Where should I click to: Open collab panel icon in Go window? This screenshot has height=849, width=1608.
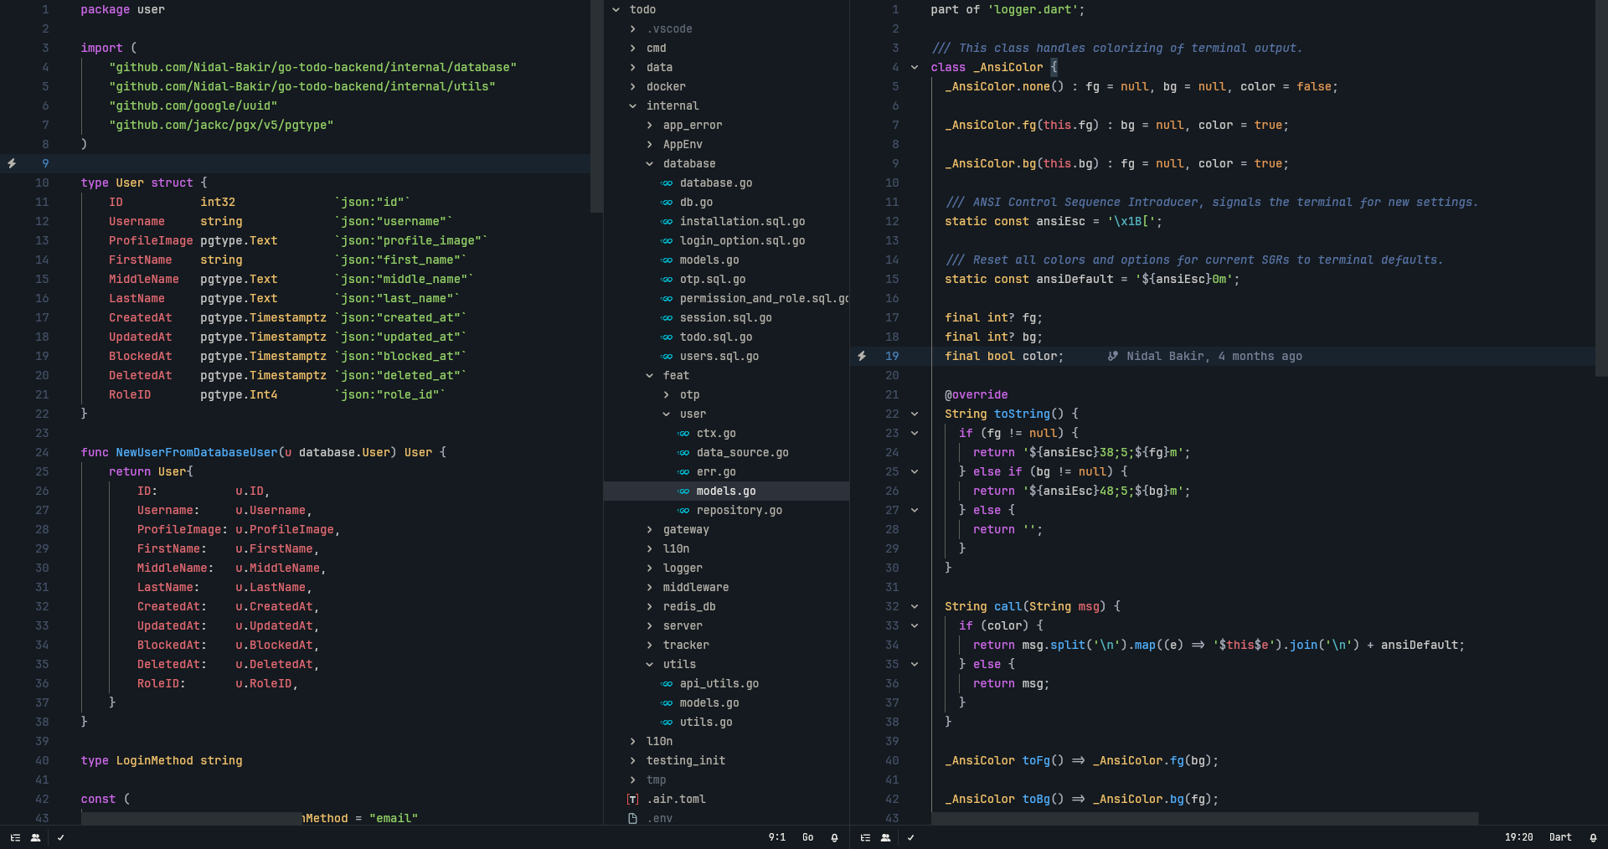[x=35, y=837]
